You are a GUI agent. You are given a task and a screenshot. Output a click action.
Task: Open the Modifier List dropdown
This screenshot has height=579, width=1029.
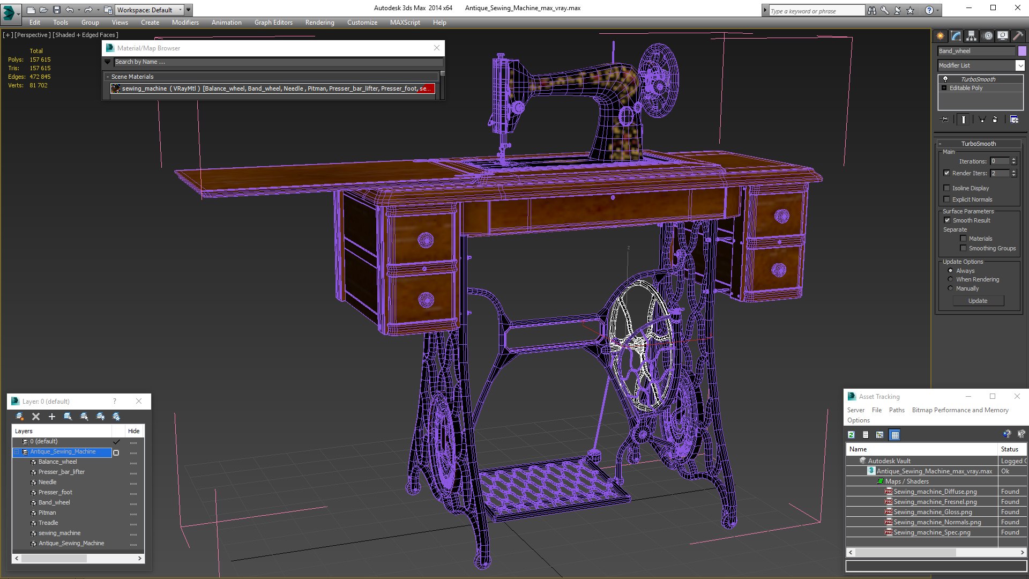pos(1019,65)
